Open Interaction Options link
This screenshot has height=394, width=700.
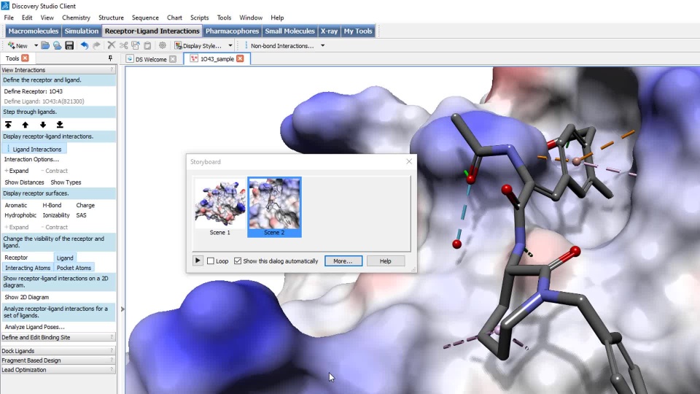coord(31,160)
